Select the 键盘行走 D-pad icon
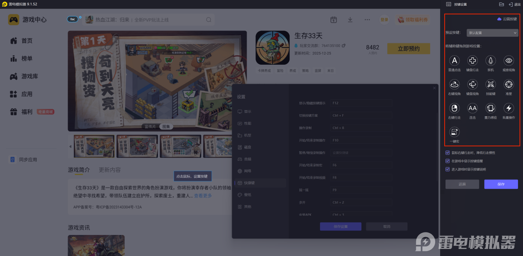523x256 pixels. [472, 61]
